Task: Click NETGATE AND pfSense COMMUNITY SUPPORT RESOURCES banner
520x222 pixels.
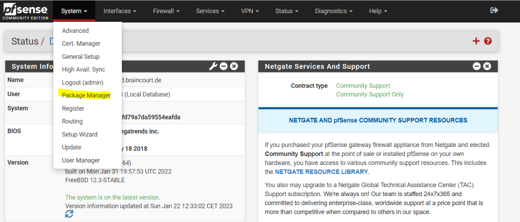Action: 378,120
